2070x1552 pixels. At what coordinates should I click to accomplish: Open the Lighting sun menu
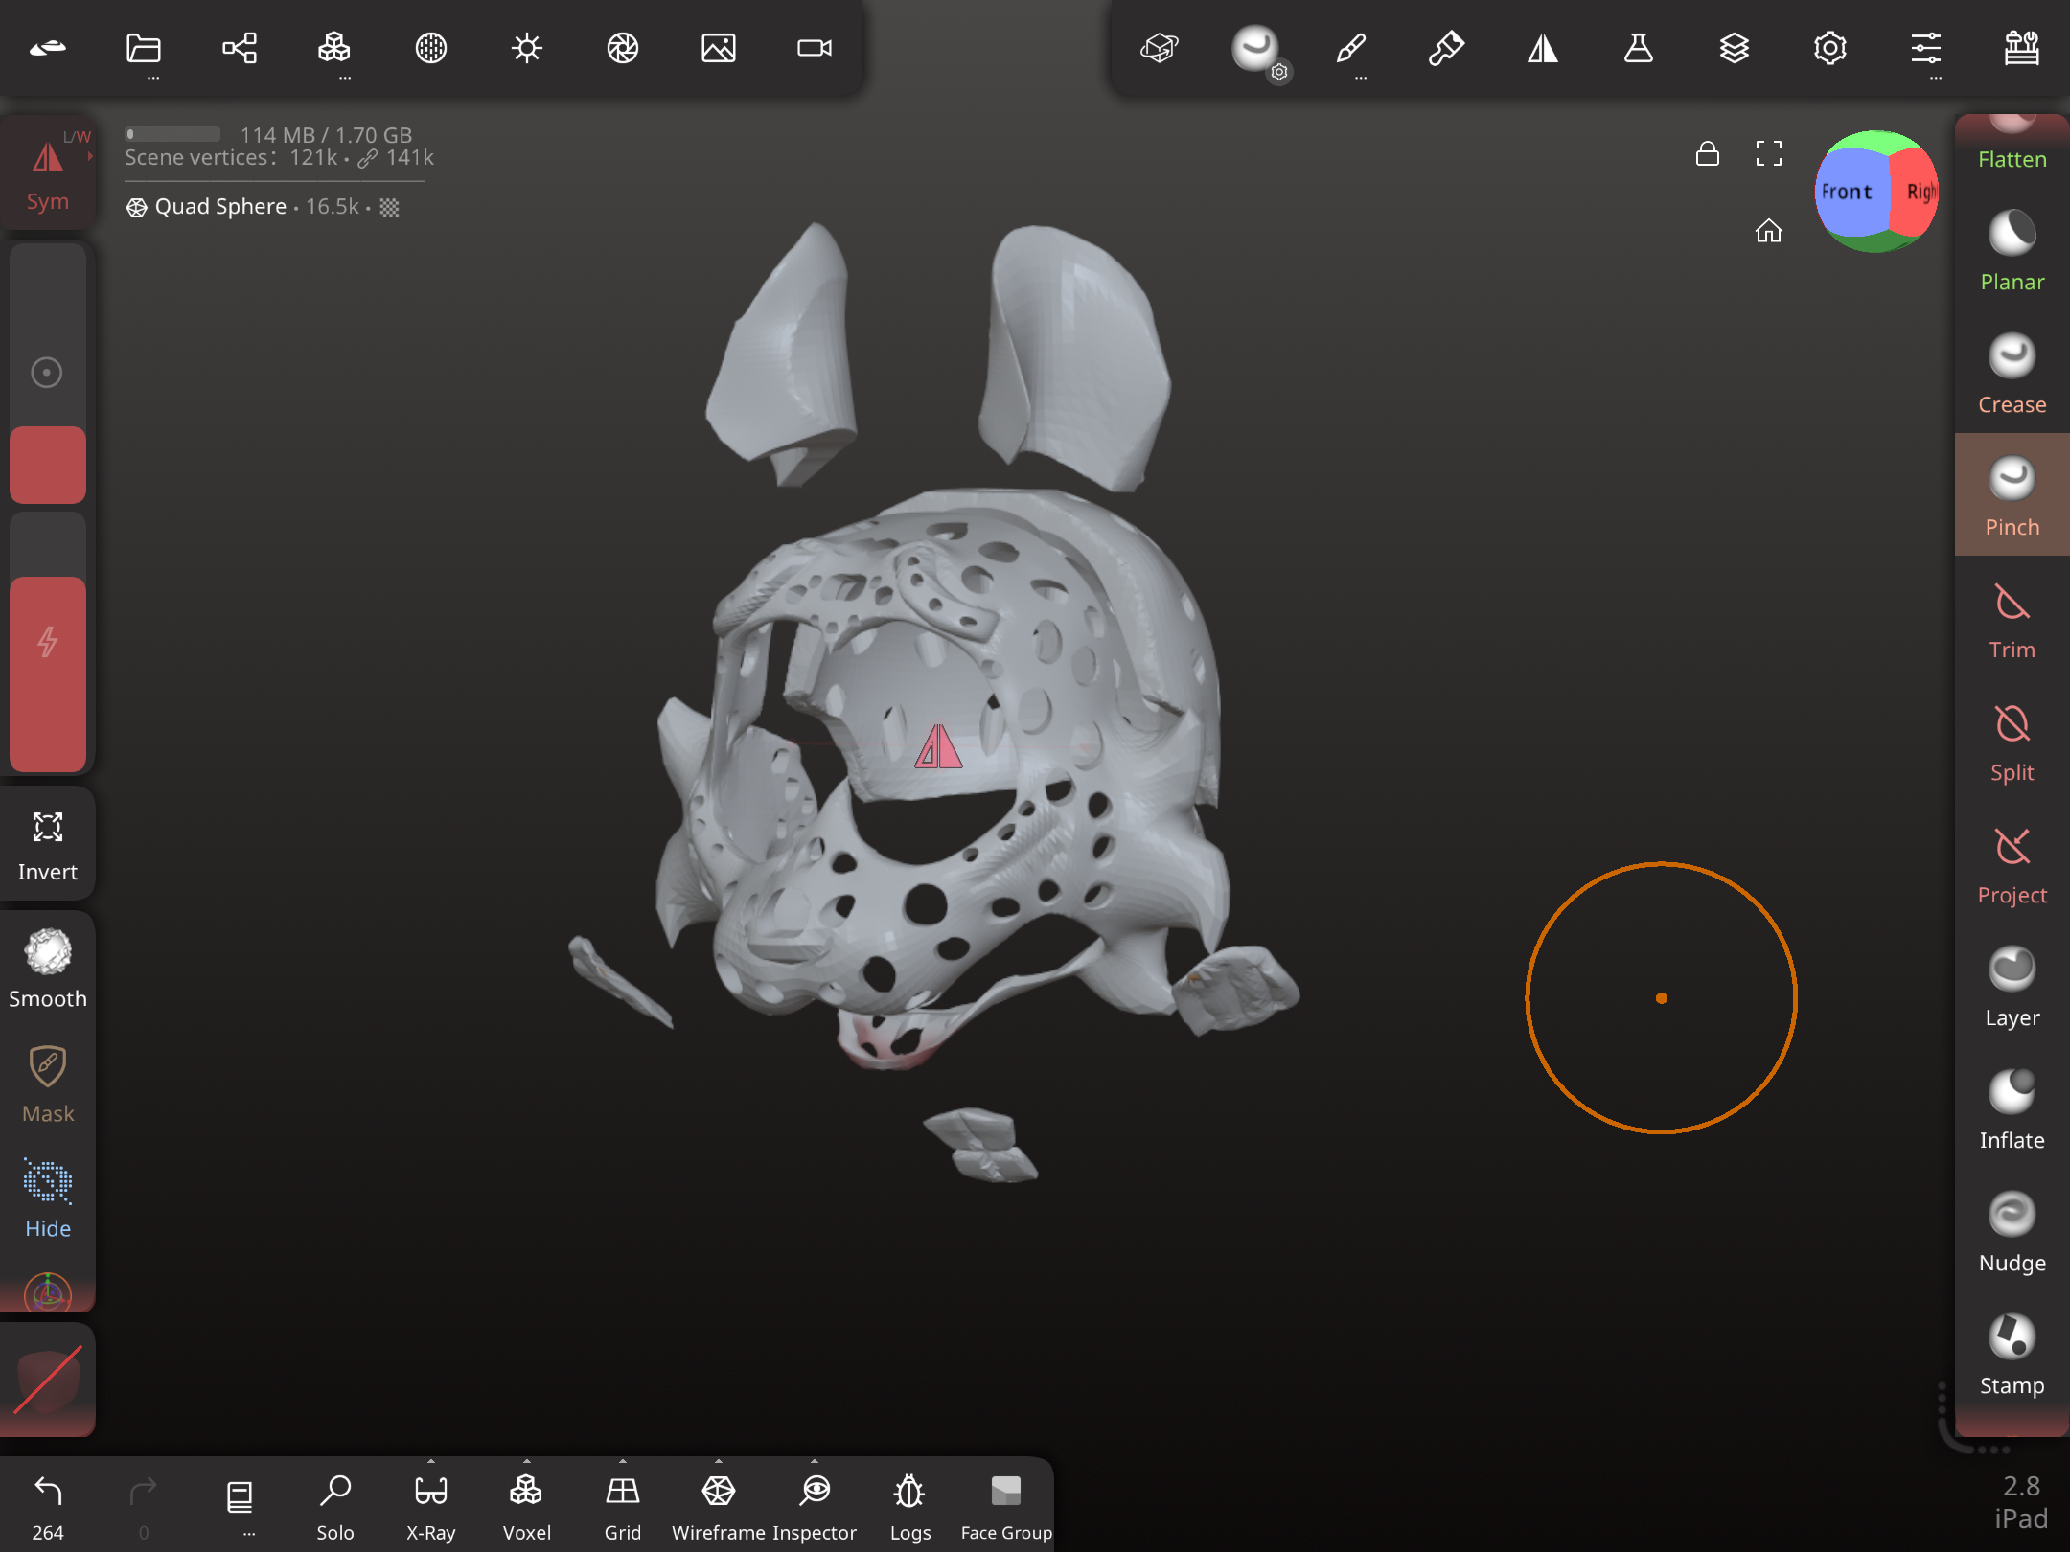pyautogui.click(x=527, y=48)
